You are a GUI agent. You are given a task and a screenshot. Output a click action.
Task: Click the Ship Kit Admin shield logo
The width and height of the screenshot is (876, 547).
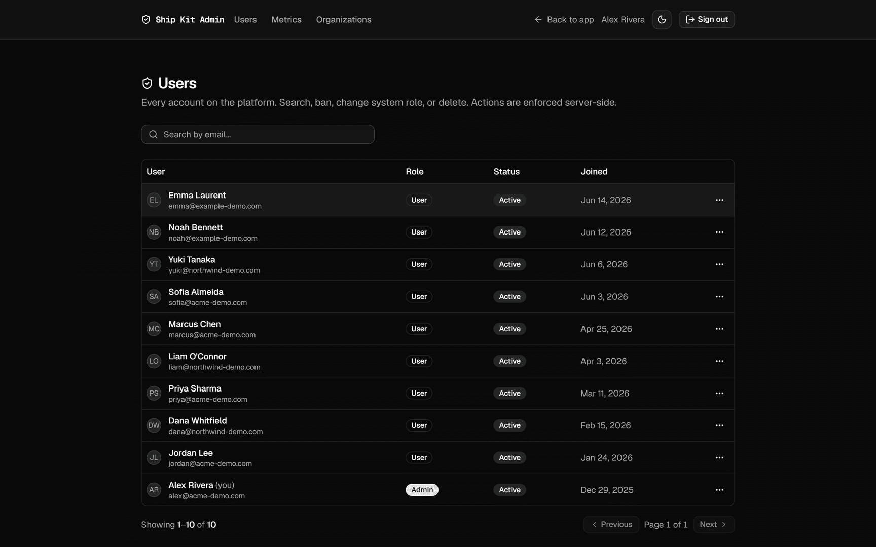(146, 19)
